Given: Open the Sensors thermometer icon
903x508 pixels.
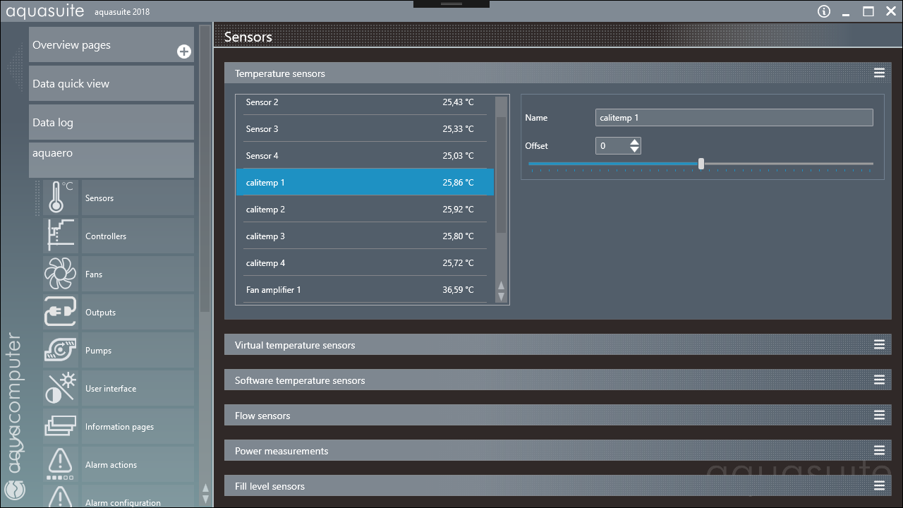Looking at the screenshot, I should click(x=61, y=198).
